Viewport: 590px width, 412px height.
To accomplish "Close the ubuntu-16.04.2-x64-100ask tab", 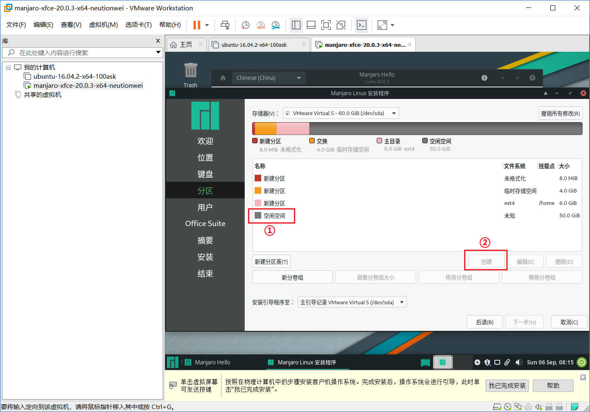I will coord(304,45).
